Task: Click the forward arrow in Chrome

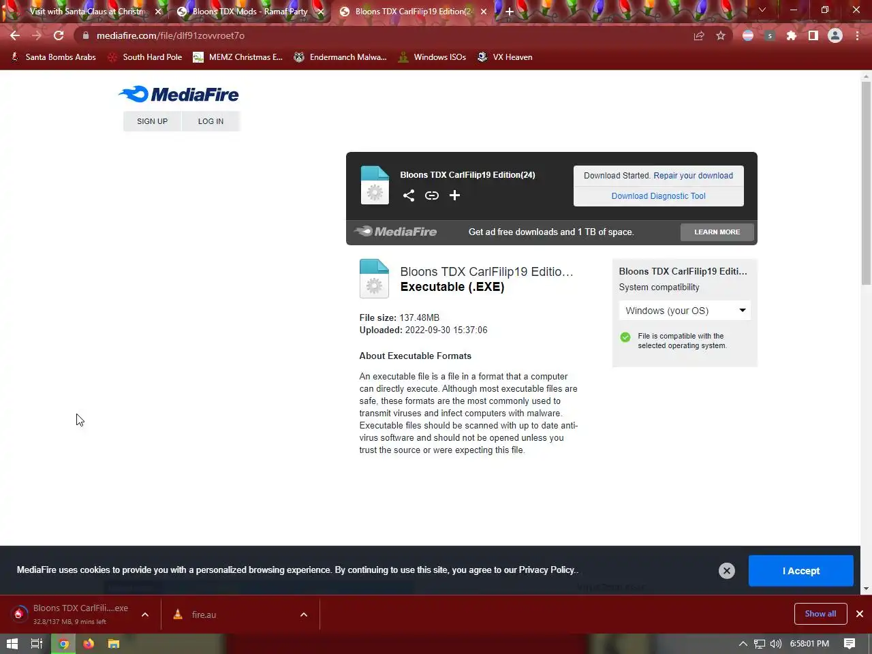Action: pyautogui.click(x=37, y=35)
